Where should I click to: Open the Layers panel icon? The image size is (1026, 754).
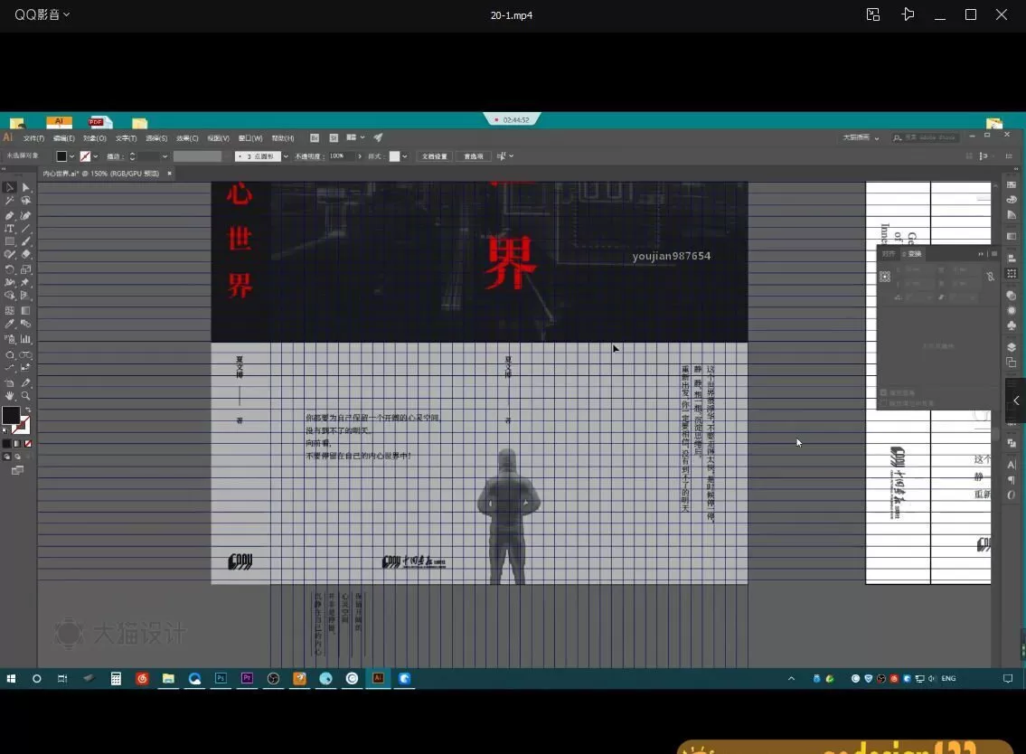[x=1012, y=347]
